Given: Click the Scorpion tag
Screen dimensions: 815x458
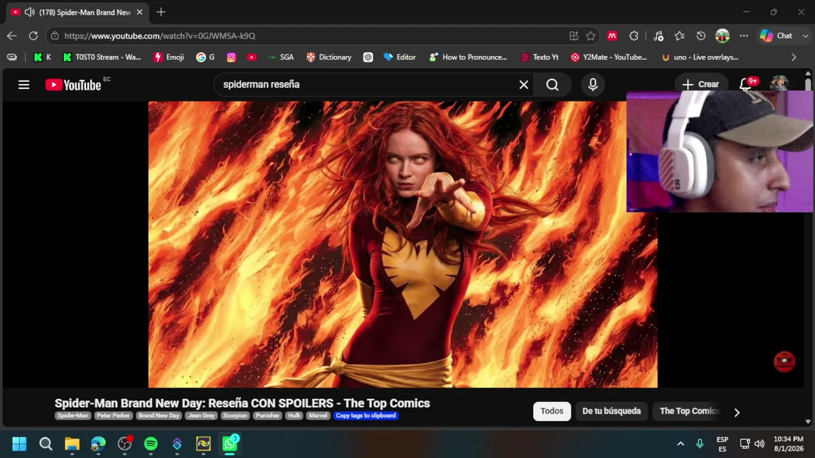Looking at the screenshot, I should click(x=235, y=415).
